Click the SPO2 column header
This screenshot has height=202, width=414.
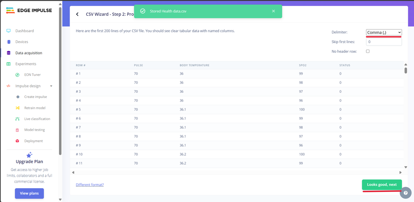coord(302,65)
